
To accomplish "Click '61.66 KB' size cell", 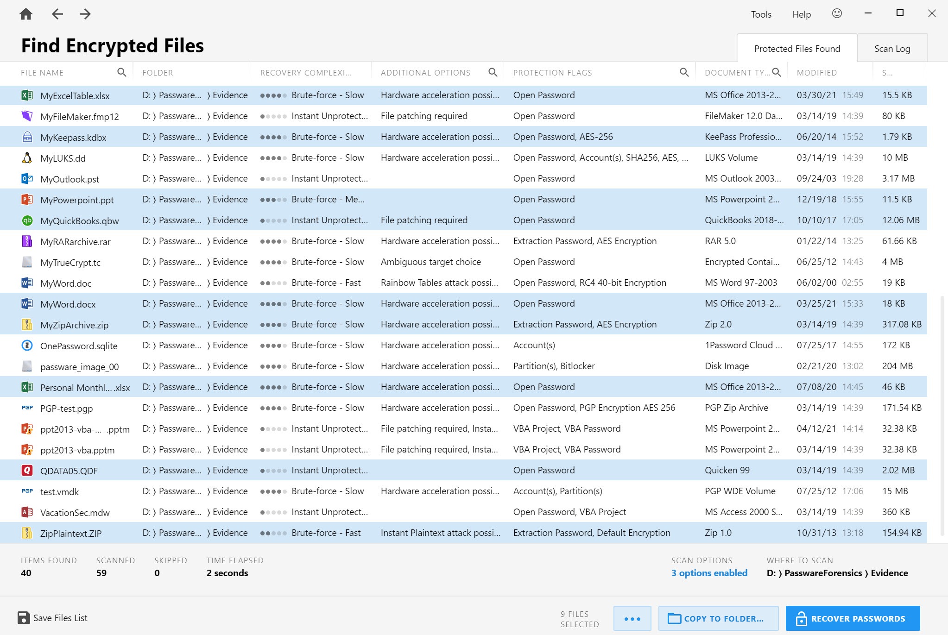I will 899,241.
